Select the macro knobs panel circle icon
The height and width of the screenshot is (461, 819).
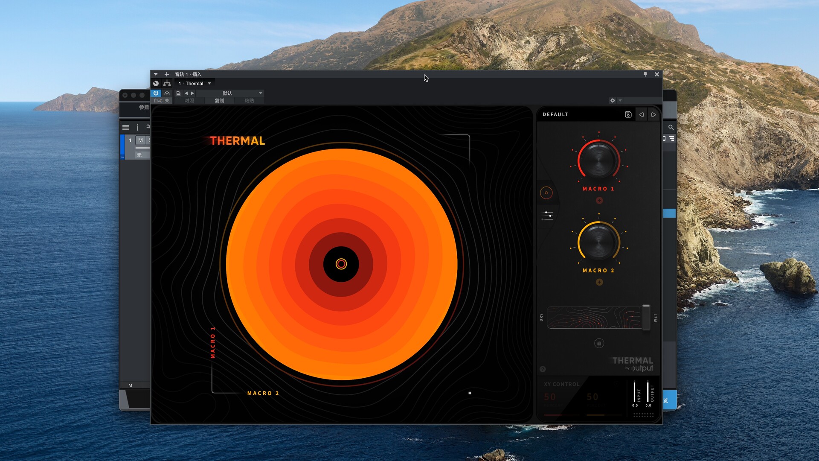point(547,193)
